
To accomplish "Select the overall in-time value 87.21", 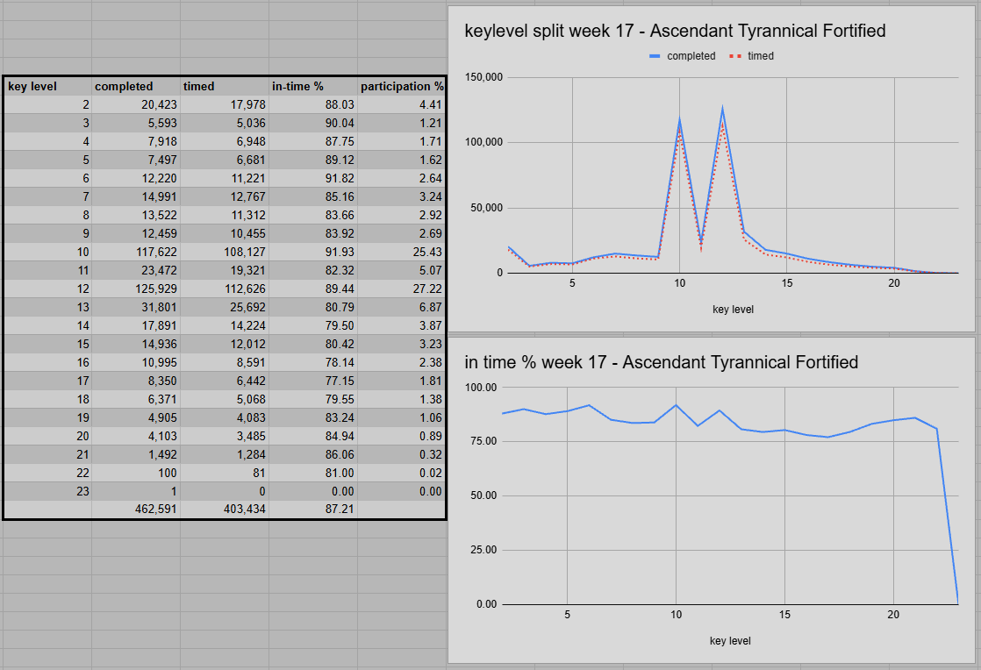I will pos(313,508).
